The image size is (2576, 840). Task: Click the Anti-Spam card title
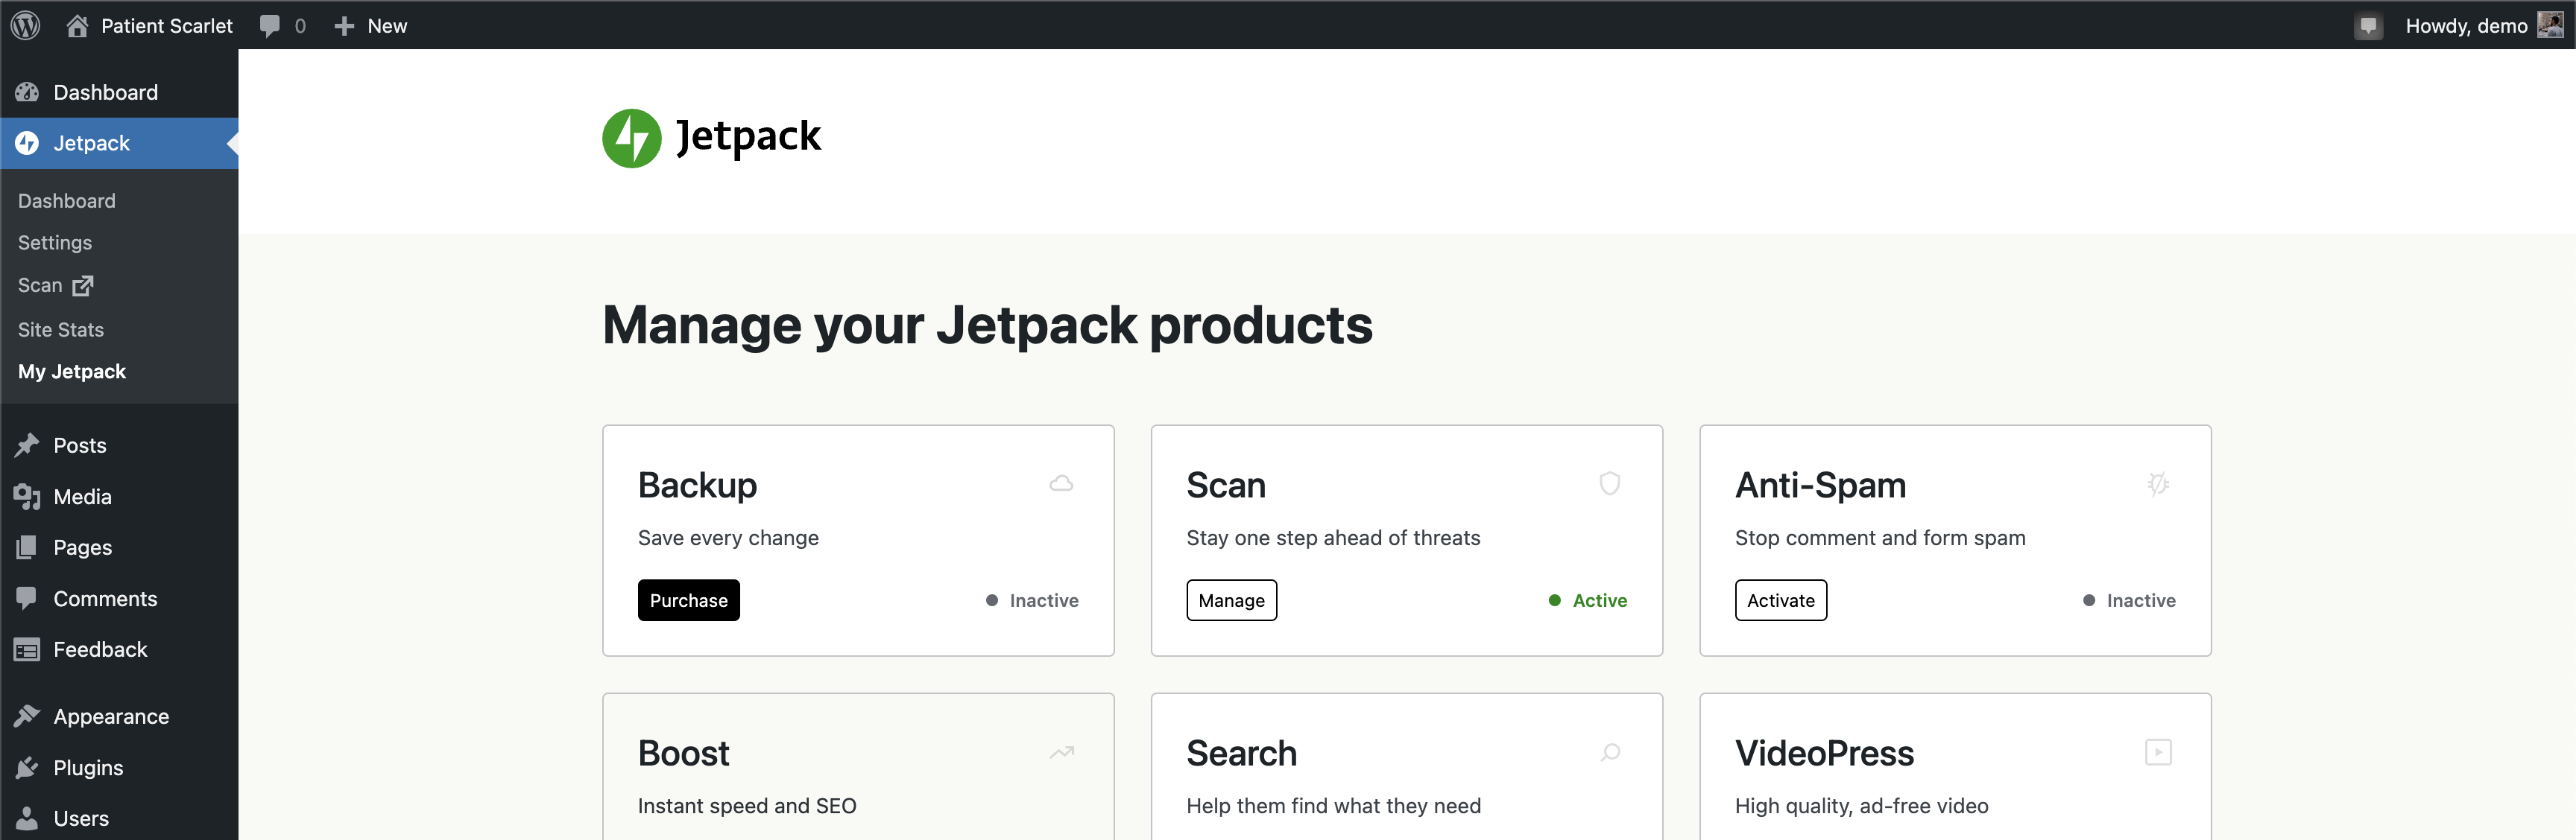(1821, 486)
